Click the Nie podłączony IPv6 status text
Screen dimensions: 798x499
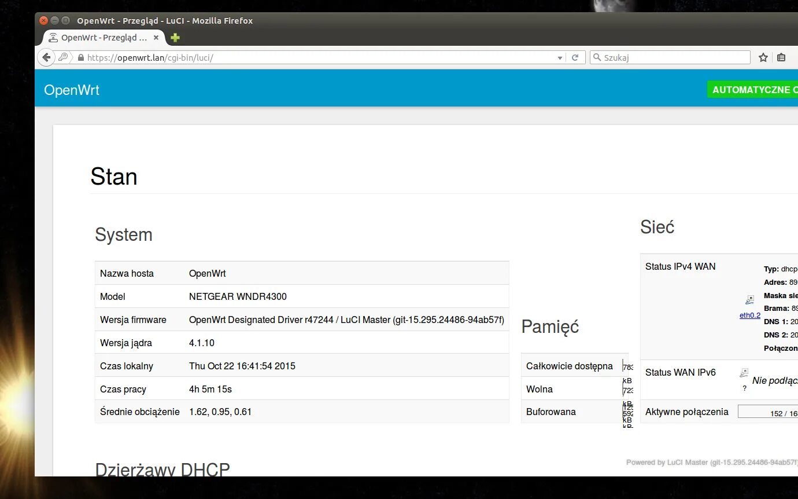pyautogui.click(x=775, y=380)
